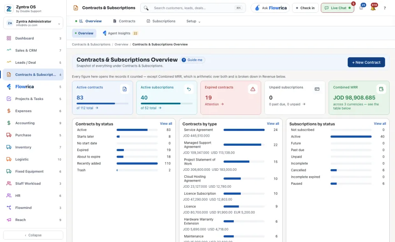
Task: Click the warning icon on Expired contracts card
Action: click(253, 89)
